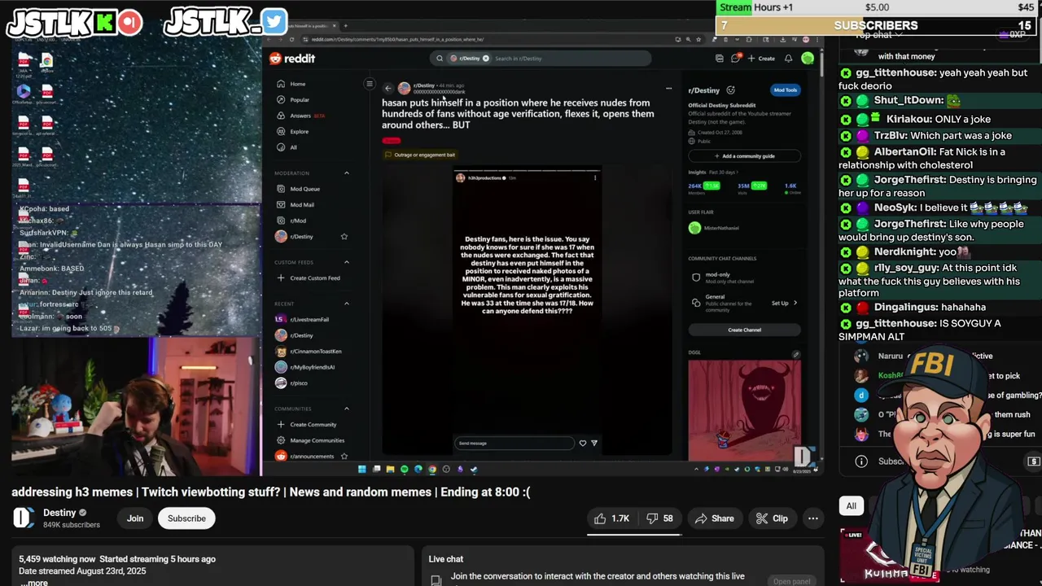Viewport: 1042px width, 586px height.
Task: Open Answers BETA in Reddit's sidebar
Action: pos(300,116)
